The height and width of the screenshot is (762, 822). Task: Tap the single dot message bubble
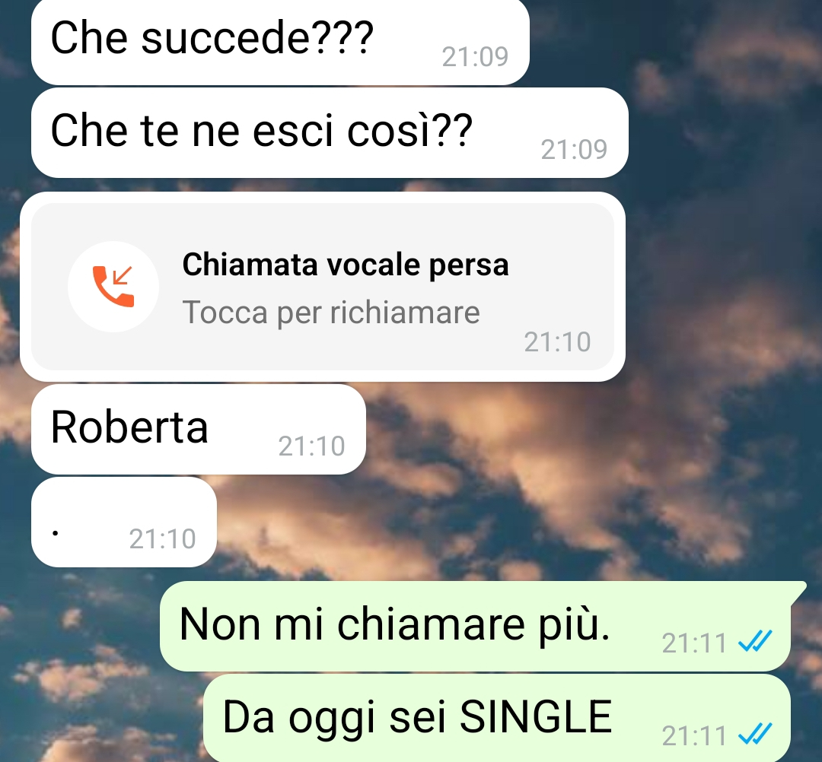pyautogui.click(x=124, y=522)
